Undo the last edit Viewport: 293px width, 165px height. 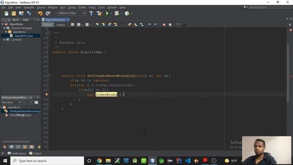40,13
